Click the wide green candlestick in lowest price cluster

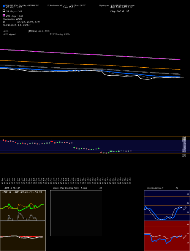[111, 151]
